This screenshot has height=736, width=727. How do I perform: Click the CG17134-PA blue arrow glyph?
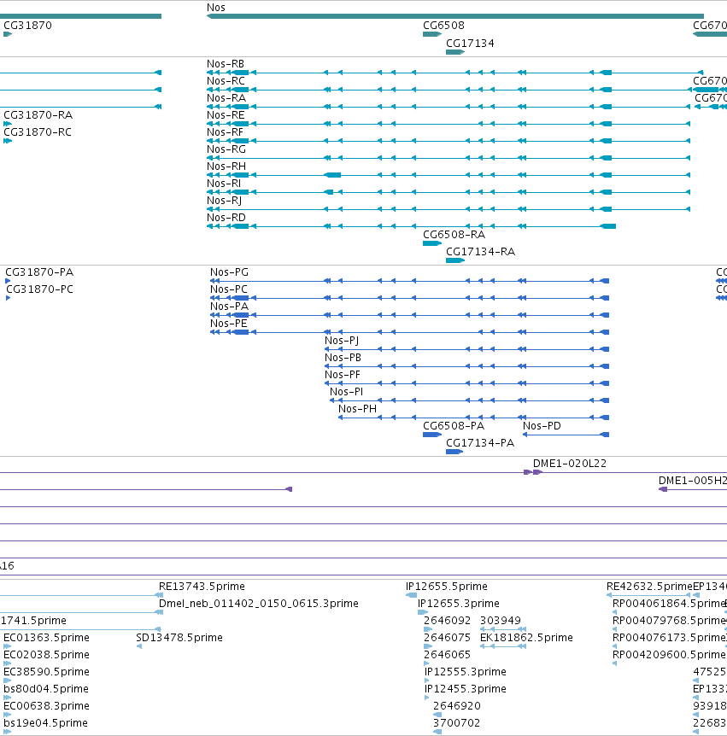tap(454, 452)
